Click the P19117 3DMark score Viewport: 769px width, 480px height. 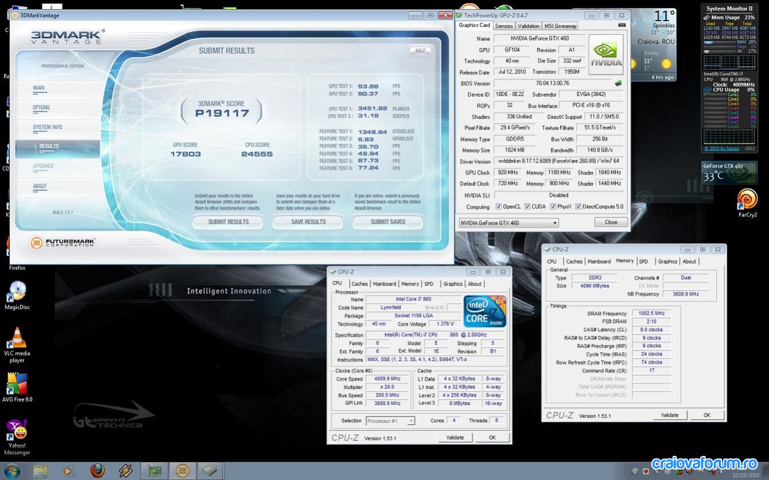coord(222,113)
